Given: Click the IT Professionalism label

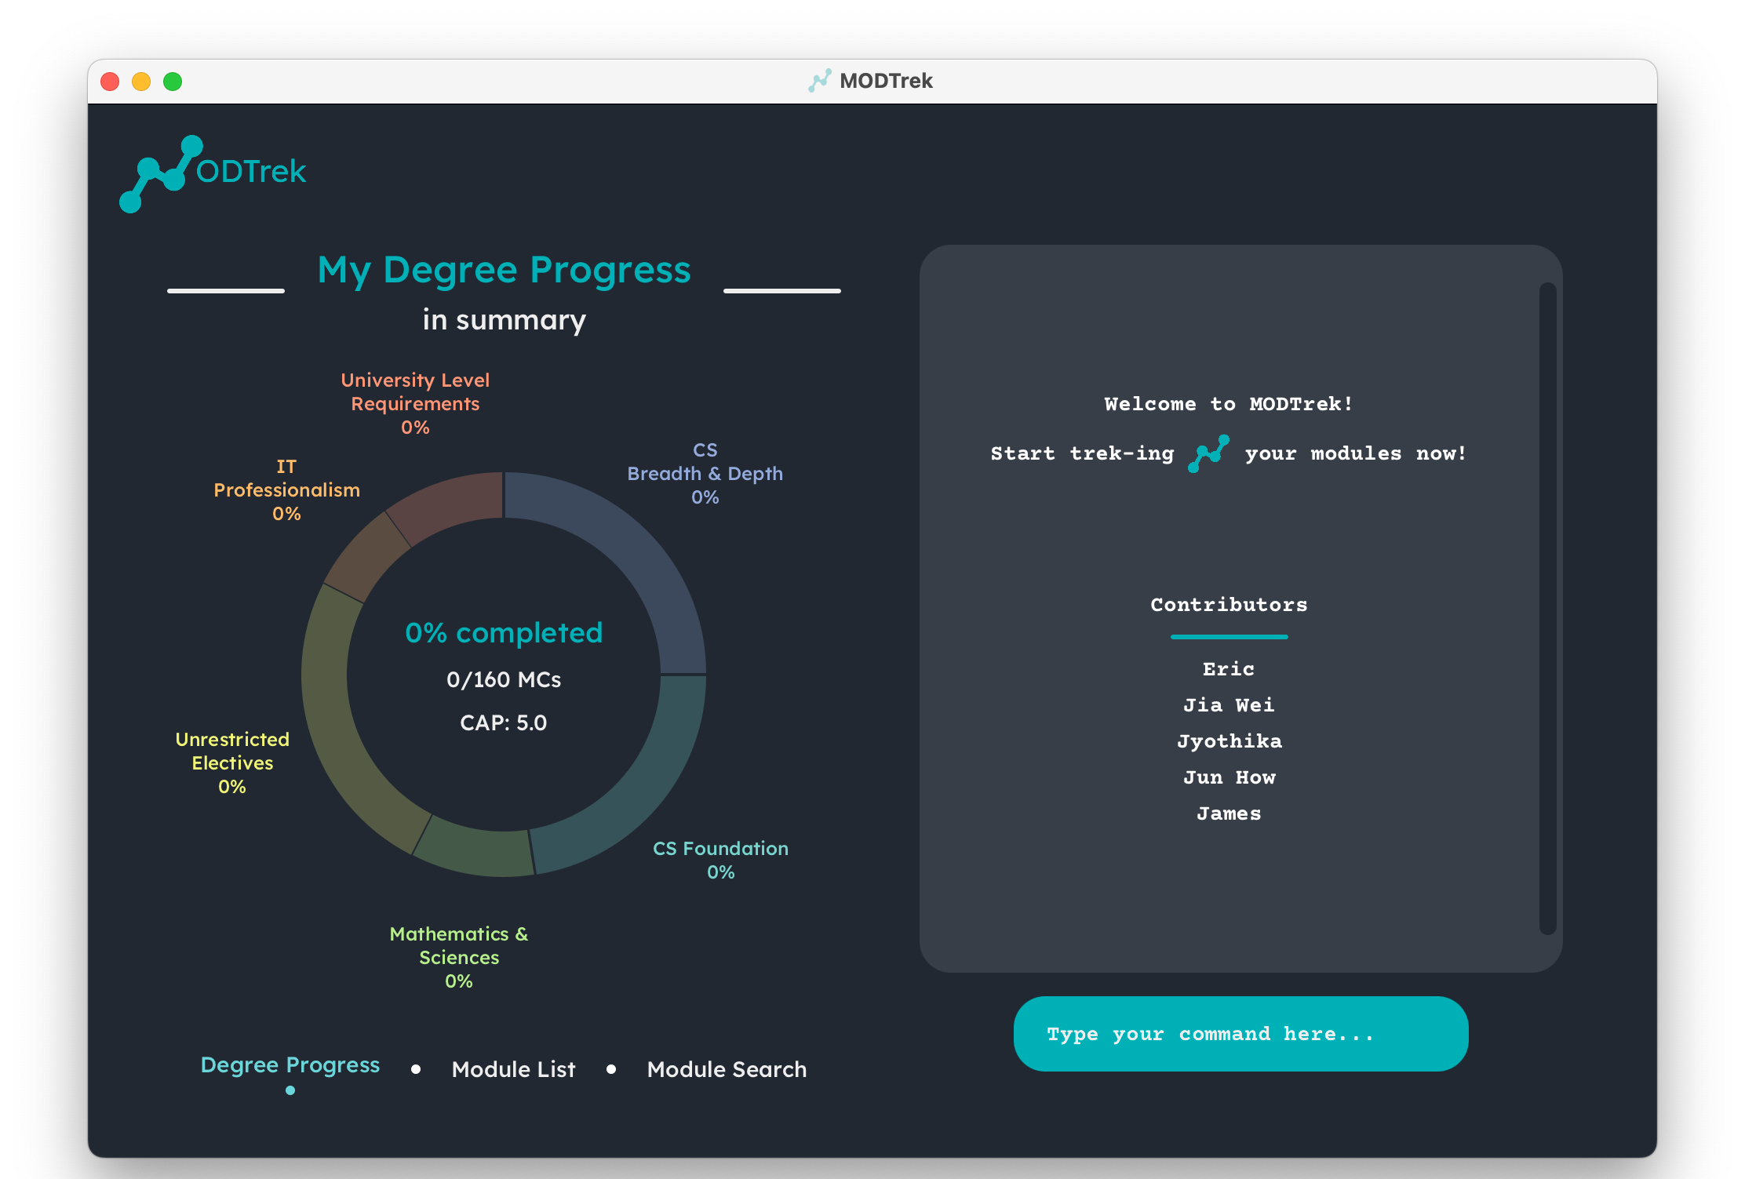Looking at the screenshot, I should click(x=286, y=489).
